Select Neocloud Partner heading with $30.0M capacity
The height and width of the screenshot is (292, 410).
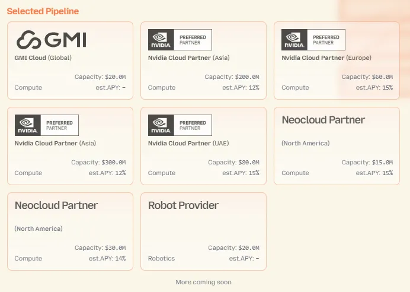(56, 205)
